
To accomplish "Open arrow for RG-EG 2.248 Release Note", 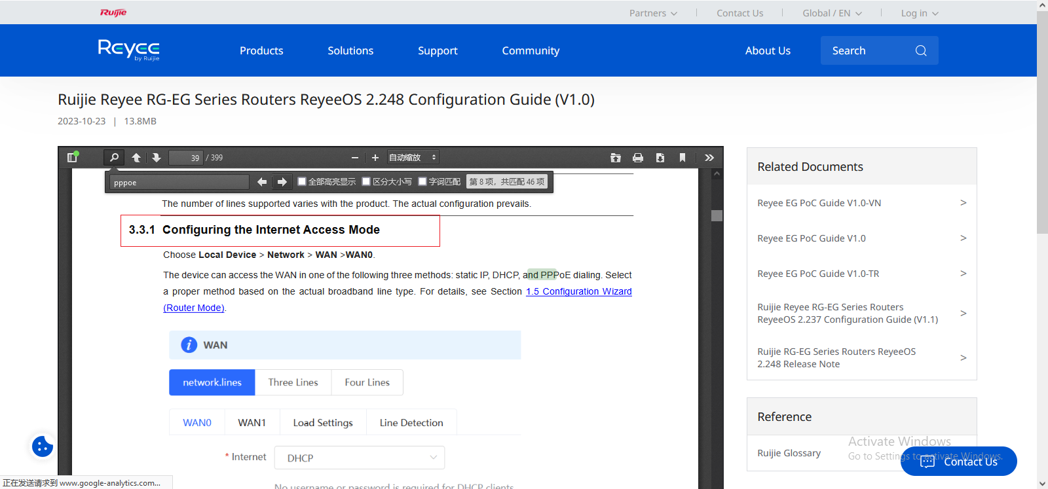I will click(x=963, y=357).
